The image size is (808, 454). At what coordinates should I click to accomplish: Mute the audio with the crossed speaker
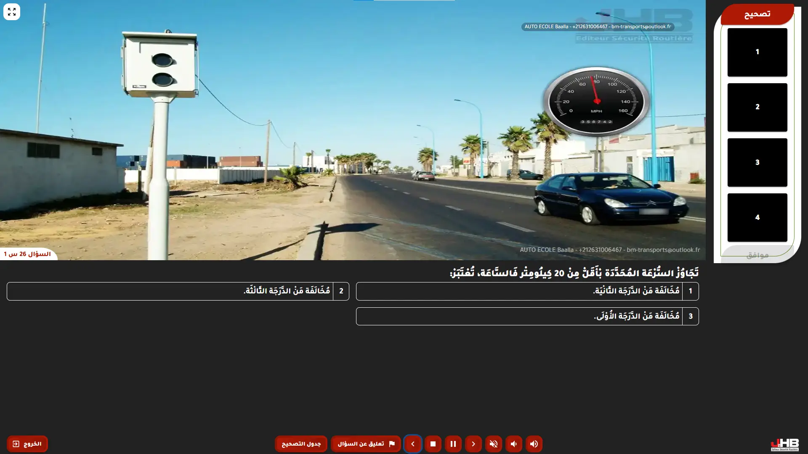click(493, 444)
